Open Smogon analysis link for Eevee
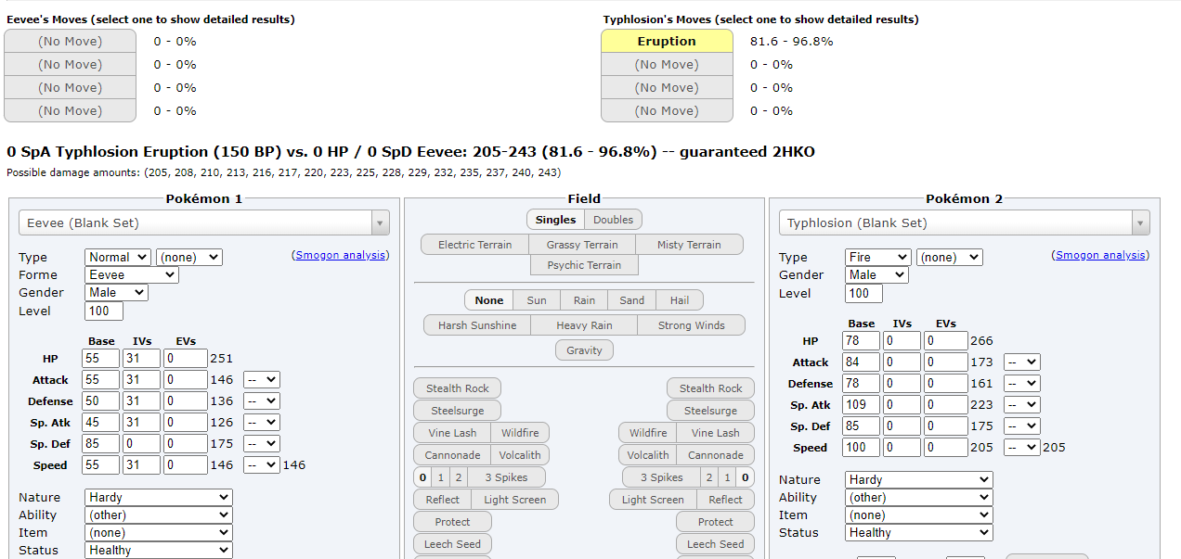This screenshot has width=1181, height=559. (342, 255)
